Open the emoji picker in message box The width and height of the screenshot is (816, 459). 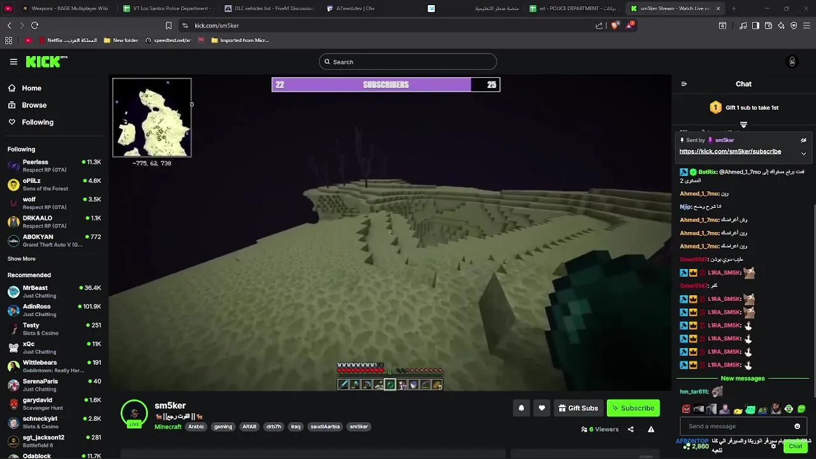(797, 426)
